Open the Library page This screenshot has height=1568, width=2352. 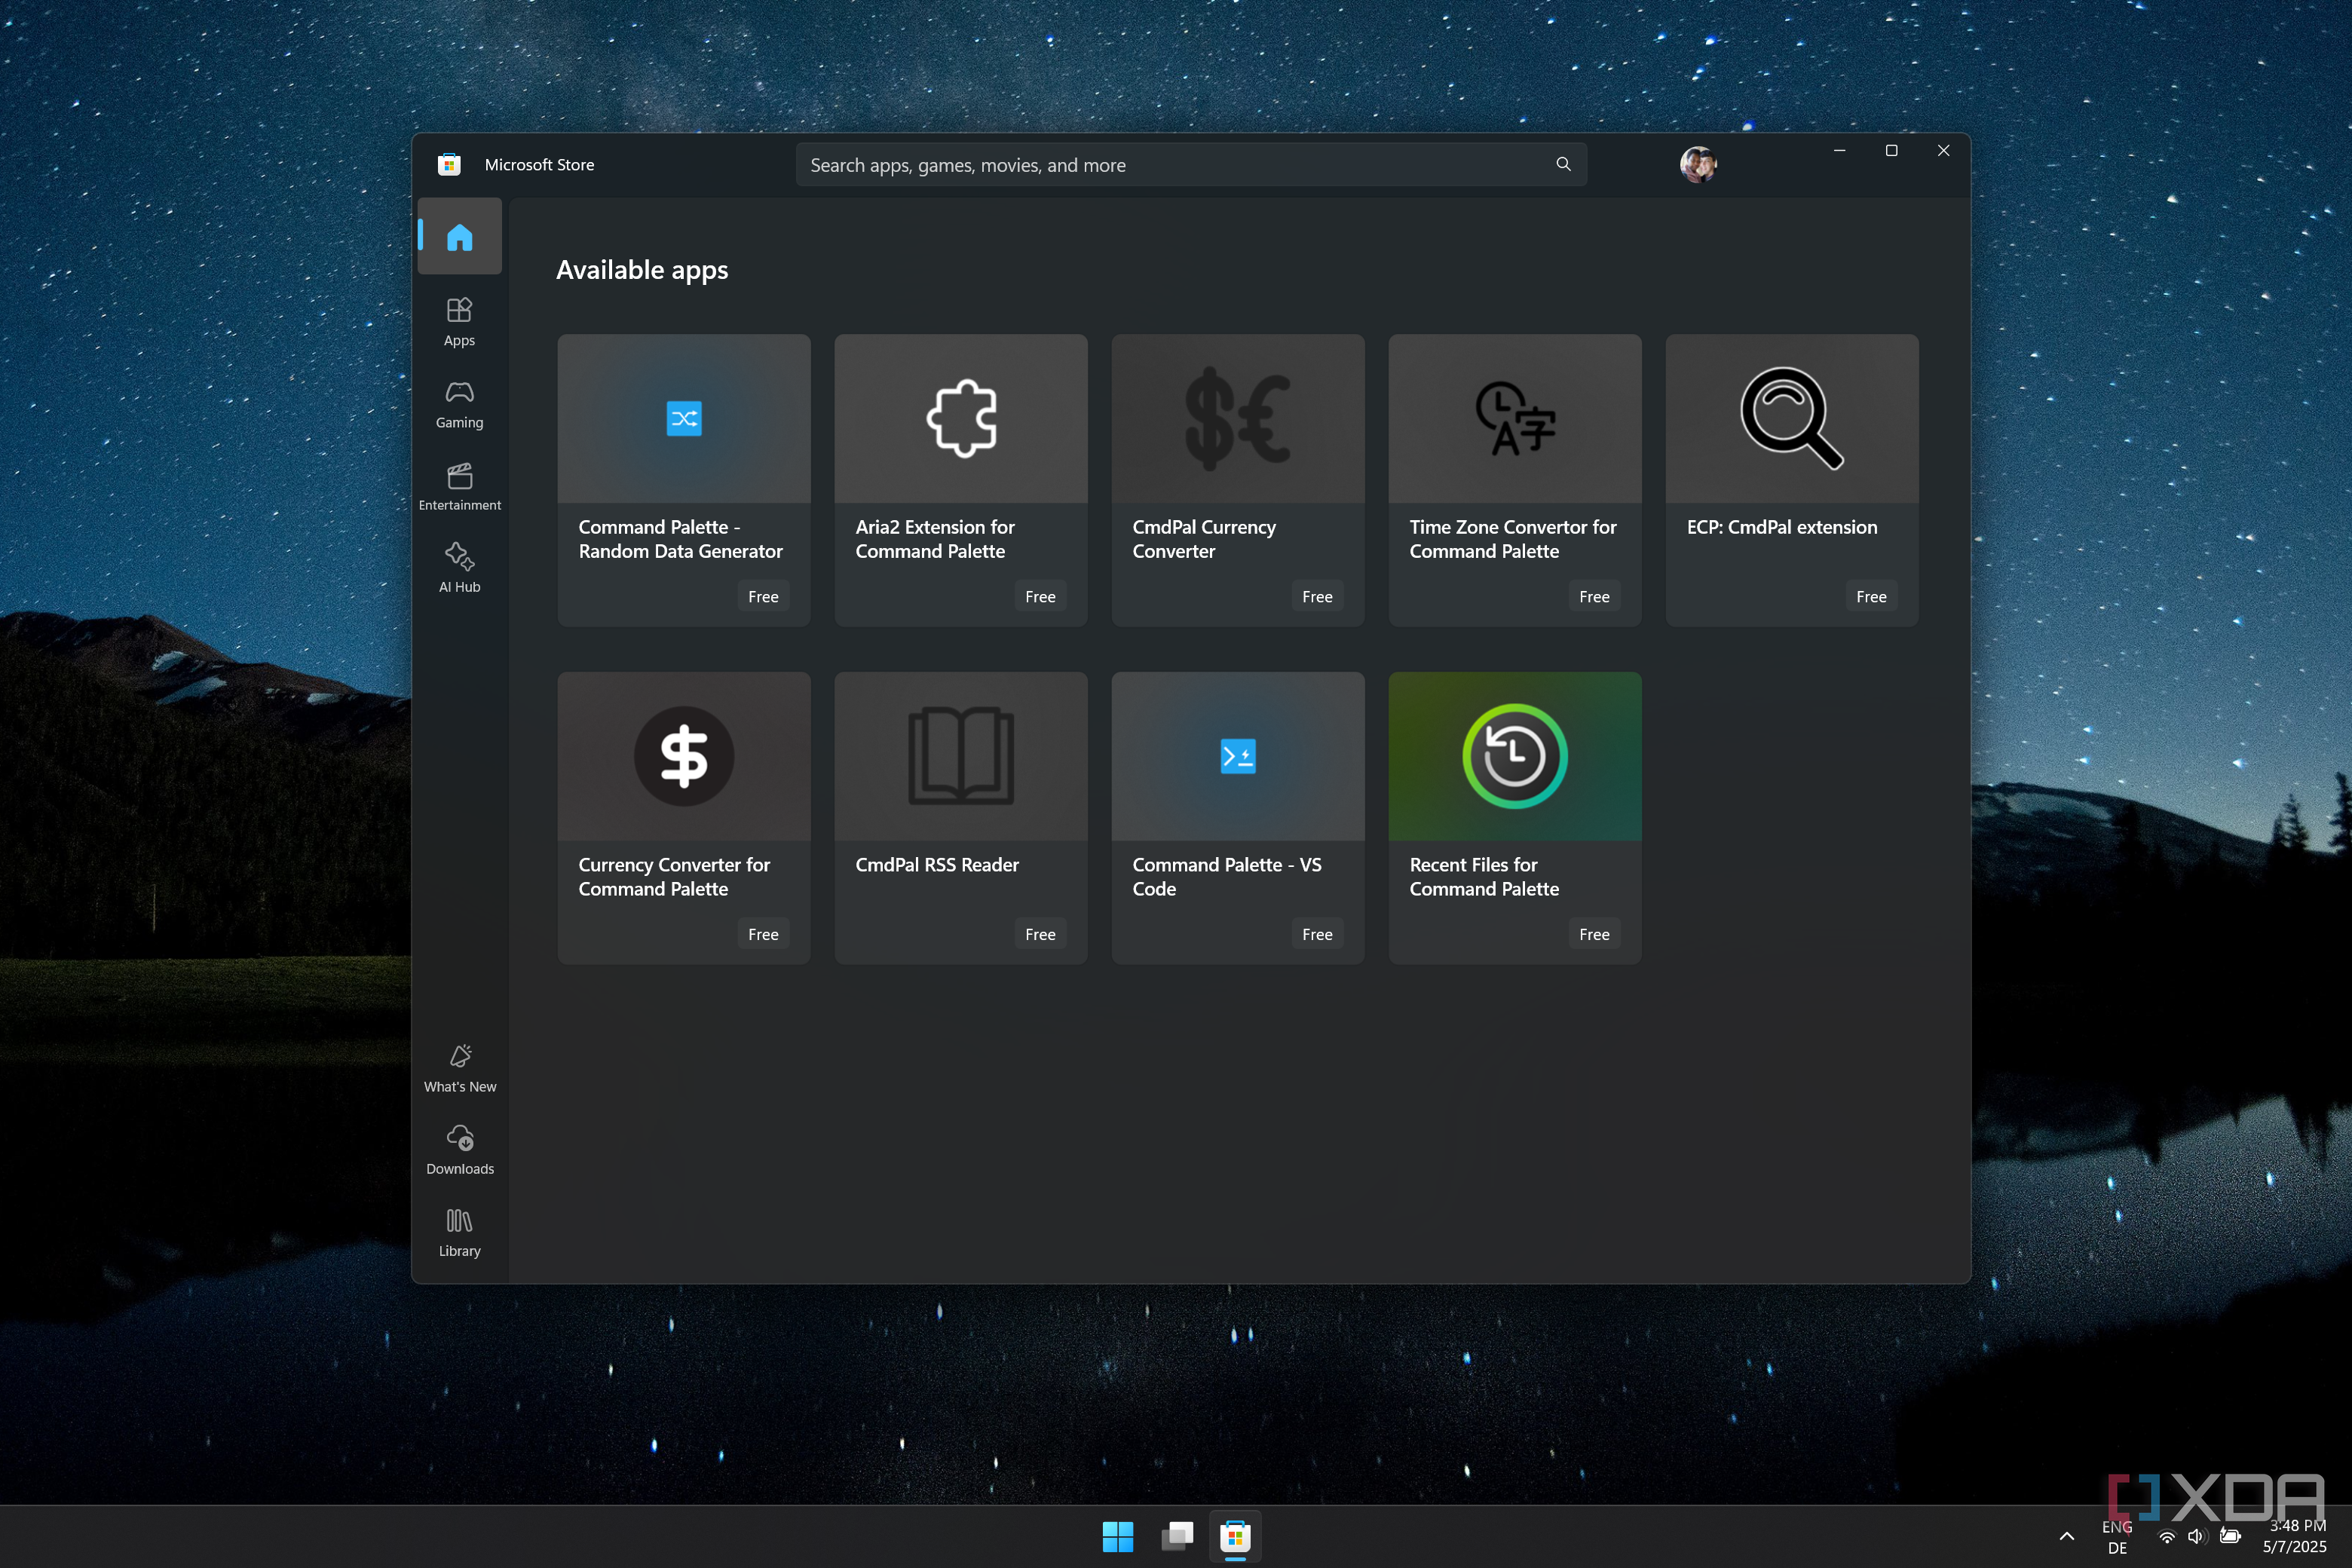pyautogui.click(x=459, y=1232)
